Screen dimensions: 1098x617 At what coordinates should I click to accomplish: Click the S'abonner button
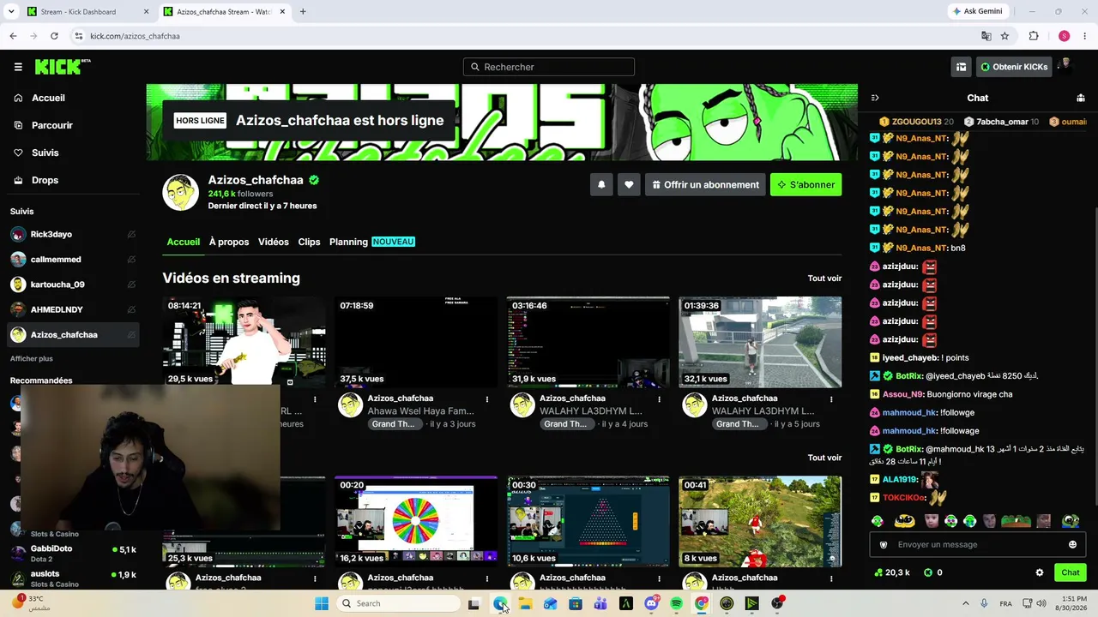[805, 184]
